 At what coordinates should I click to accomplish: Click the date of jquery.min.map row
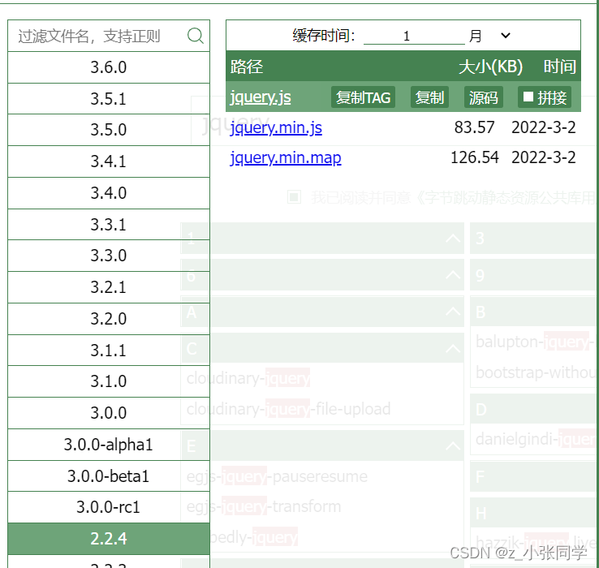coord(544,157)
